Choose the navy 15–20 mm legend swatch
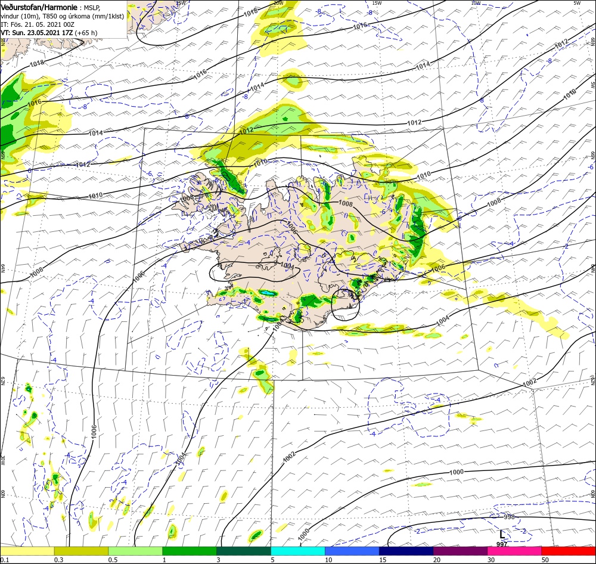This screenshot has height=564, width=596. [x=406, y=551]
